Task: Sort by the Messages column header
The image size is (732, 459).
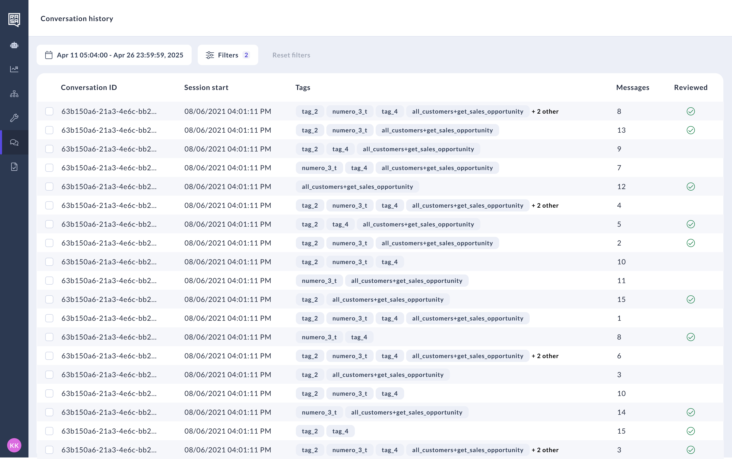Action: (632, 87)
